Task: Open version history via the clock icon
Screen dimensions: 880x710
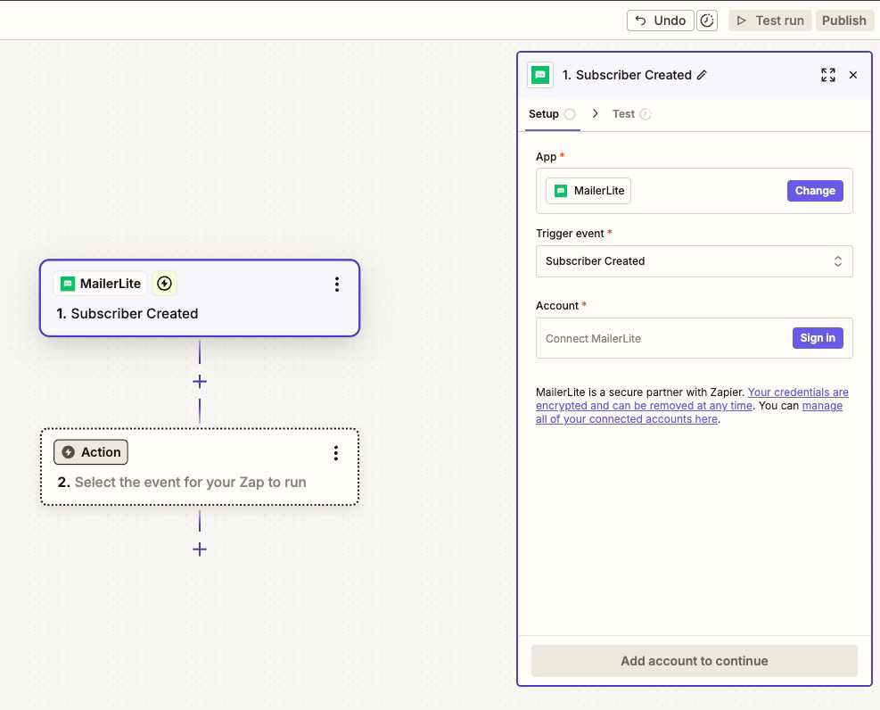Action: (x=707, y=20)
